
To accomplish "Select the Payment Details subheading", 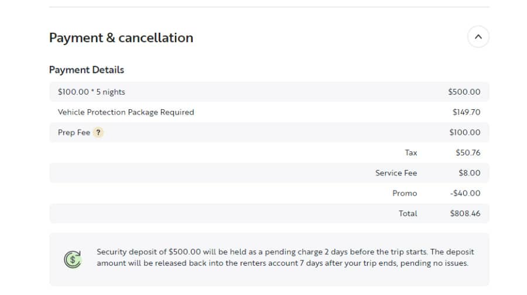I will [87, 70].
